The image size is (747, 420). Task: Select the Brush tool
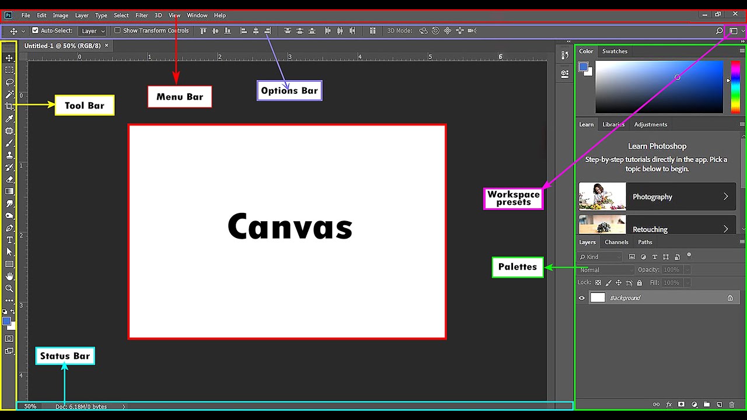pyautogui.click(x=9, y=143)
